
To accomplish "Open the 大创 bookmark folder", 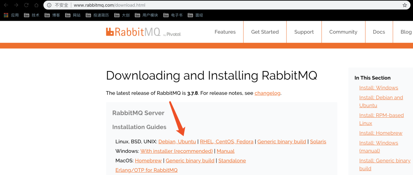I will [x=122, y=15].
